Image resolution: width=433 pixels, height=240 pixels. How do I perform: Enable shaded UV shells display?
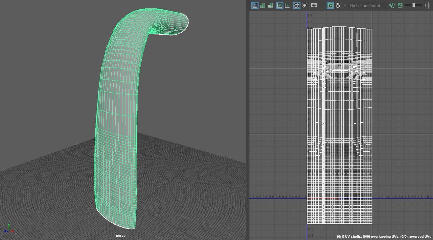(x=263, y=5)
